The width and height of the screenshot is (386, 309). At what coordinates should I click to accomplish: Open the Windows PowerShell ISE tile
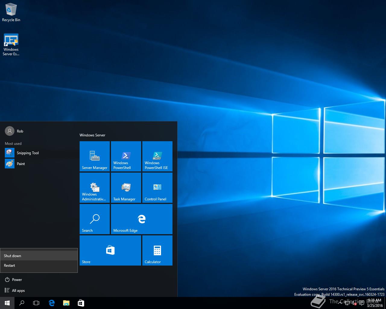click(x=157, y=156)
